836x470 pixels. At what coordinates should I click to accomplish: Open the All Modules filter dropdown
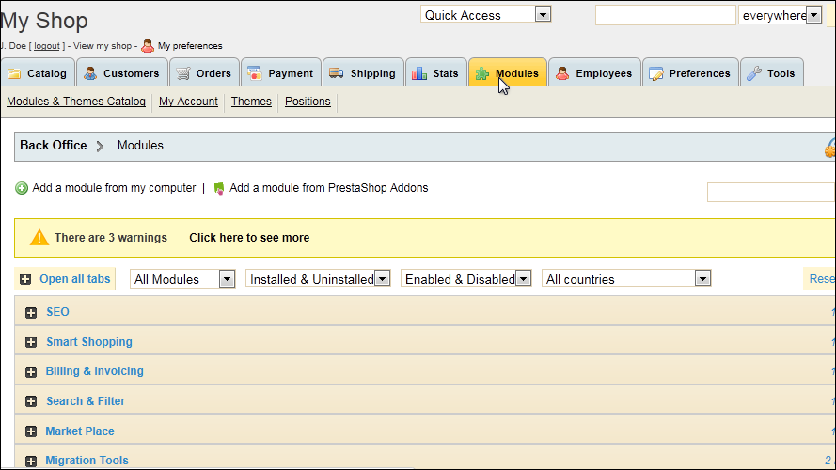click(183, 279)
